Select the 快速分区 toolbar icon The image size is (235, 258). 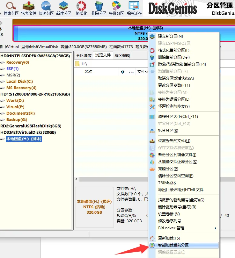pos(46,8)
